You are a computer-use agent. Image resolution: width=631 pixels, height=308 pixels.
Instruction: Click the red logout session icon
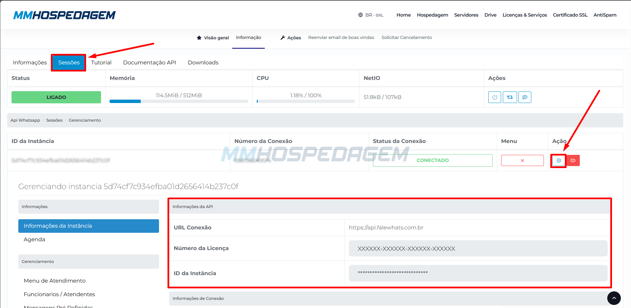tap(573, 161)
